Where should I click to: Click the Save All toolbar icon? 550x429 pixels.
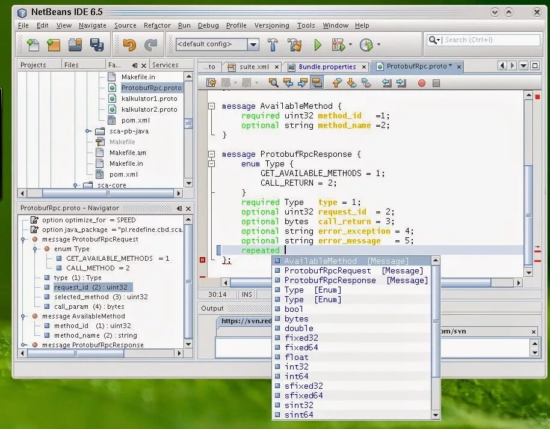coord(97,45)
